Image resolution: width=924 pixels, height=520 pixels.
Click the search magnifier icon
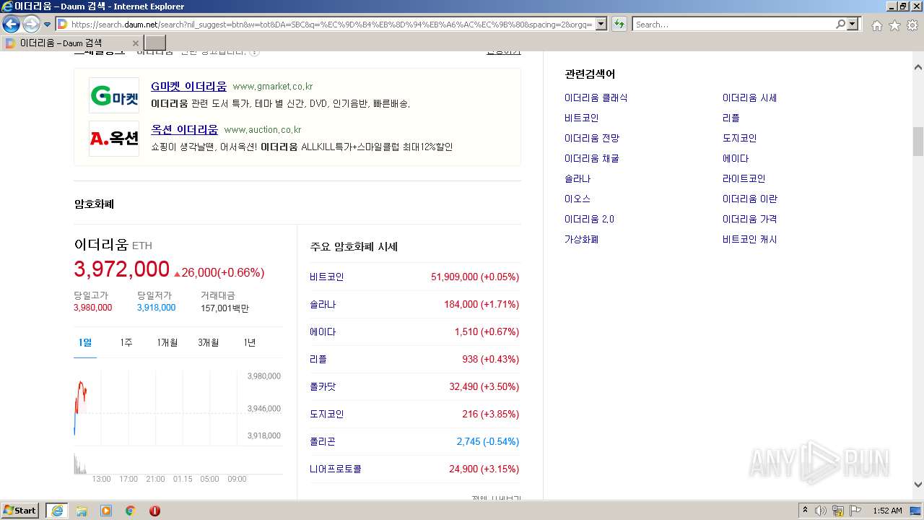(x=840, y=24)
